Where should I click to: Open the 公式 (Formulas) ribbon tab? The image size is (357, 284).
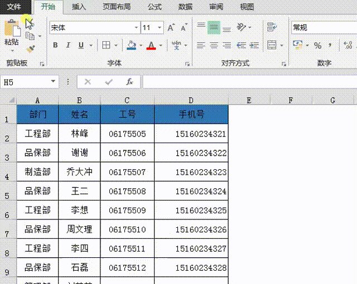click(x=155, y=7)
